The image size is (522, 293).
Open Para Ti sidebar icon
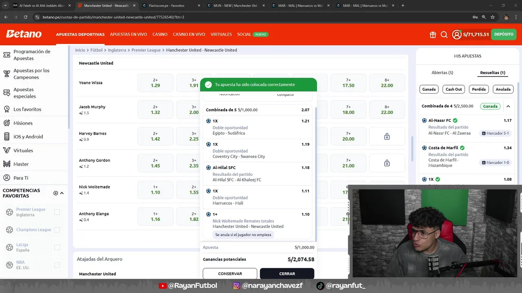(7, 178)
